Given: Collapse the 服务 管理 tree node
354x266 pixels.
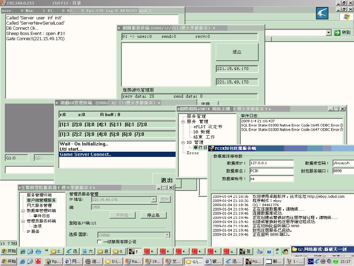Looking at the screenshot, I should pos(183,122).
